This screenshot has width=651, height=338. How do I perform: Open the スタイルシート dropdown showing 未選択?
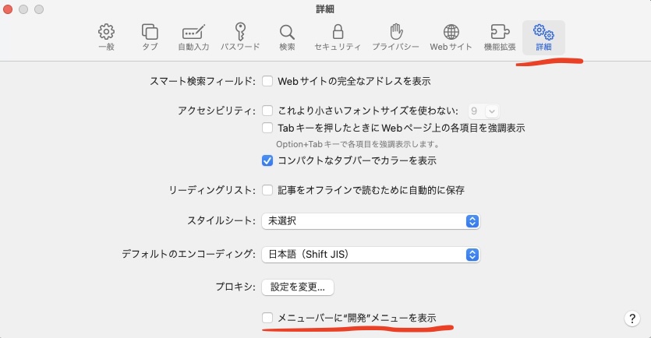click(370, 221)
